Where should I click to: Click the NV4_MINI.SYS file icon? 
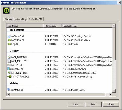pos(9,61)
